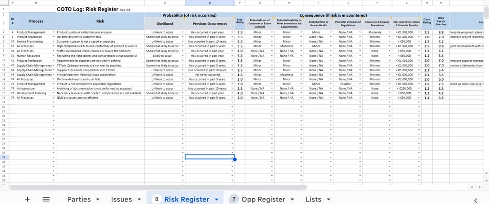The height and width of the screenshot is (204, 489).
Task: Select risk factor value 7.5
Action: pyautogui.click(x=441, y=84)
